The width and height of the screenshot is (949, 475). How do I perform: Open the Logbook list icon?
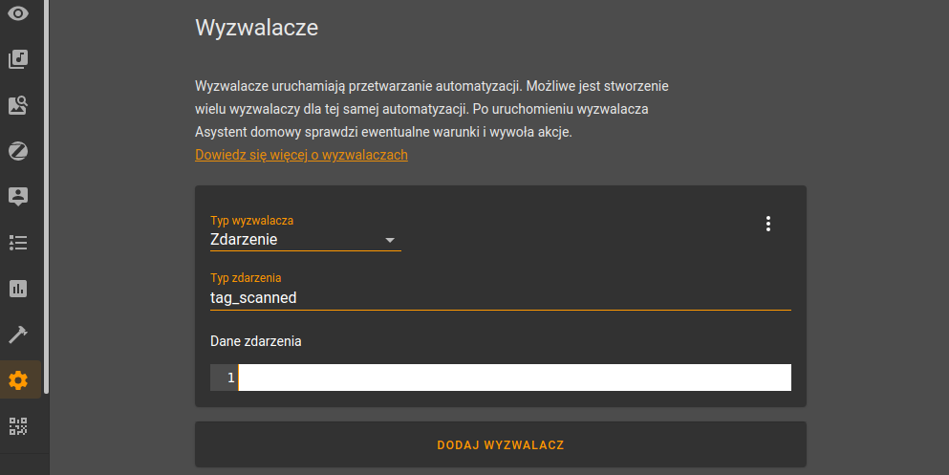click(x=18, y=243)
